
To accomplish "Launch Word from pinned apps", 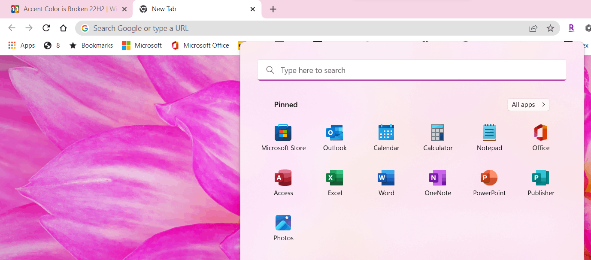I will point(386,182).
